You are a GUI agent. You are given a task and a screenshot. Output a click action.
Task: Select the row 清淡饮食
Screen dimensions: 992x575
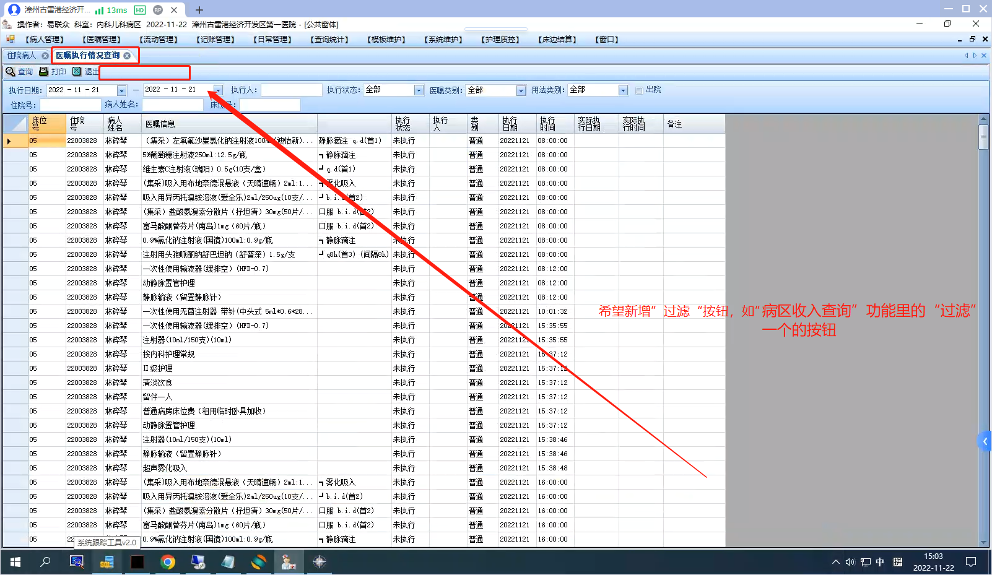click(x=364, y=383)
